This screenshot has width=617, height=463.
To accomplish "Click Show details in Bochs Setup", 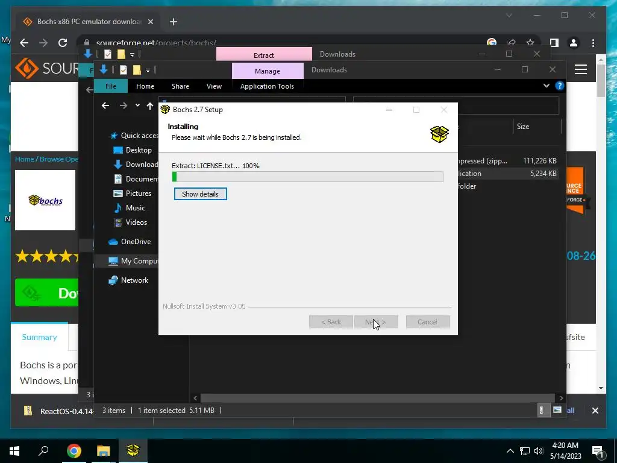I will pyautogui.click(x=200, y=194).
